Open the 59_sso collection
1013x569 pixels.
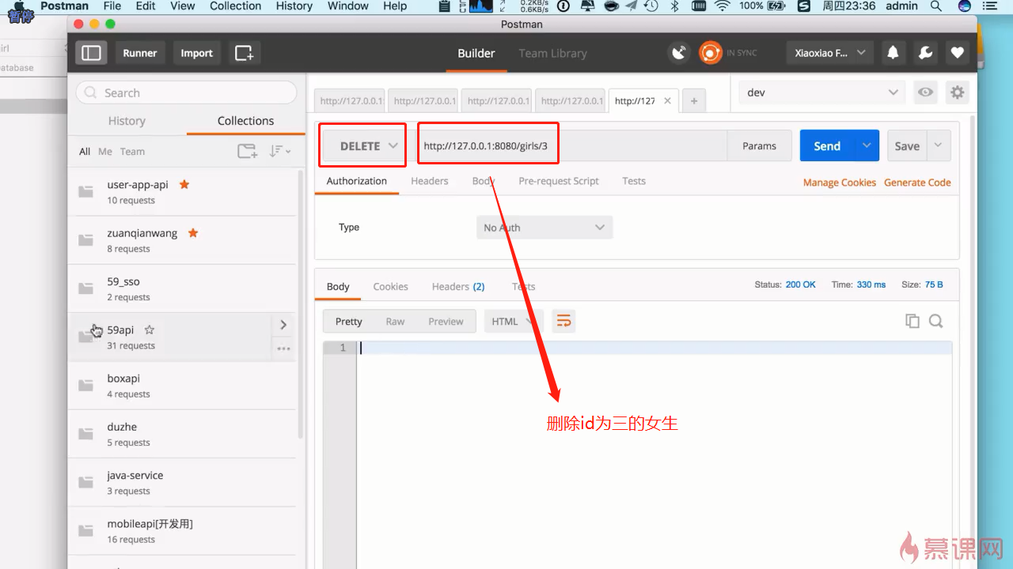[182, 288]
